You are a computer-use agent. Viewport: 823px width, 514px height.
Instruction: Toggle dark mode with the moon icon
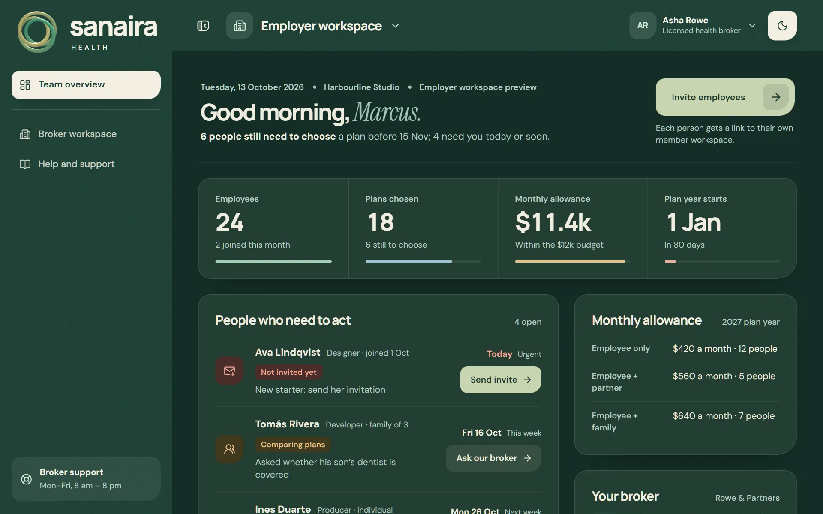[782, 26]
